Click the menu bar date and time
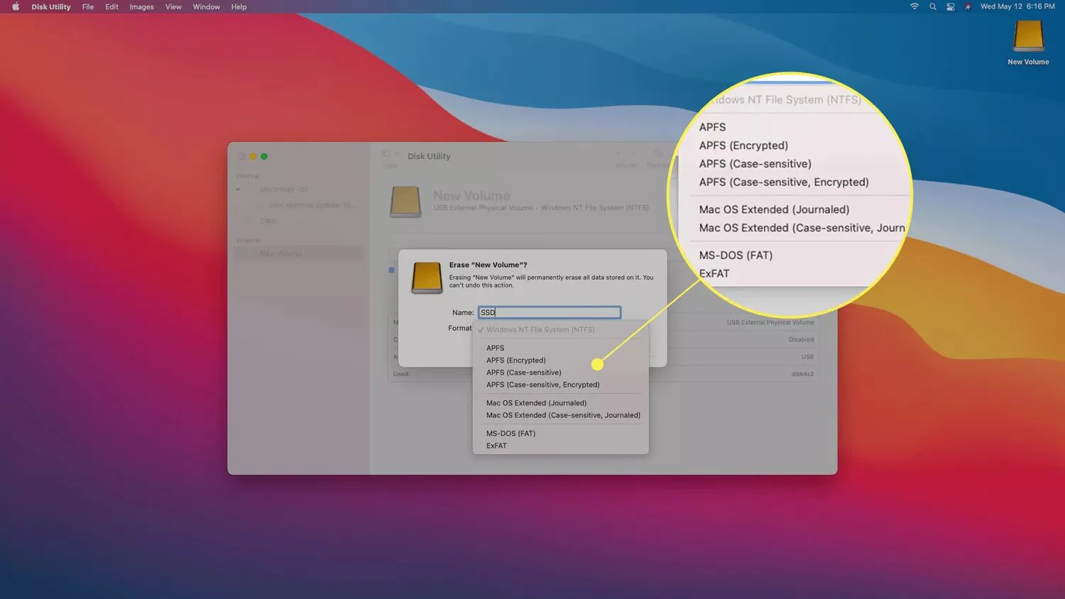The height and width of the screenshot is (599, 1065). 1017,6
